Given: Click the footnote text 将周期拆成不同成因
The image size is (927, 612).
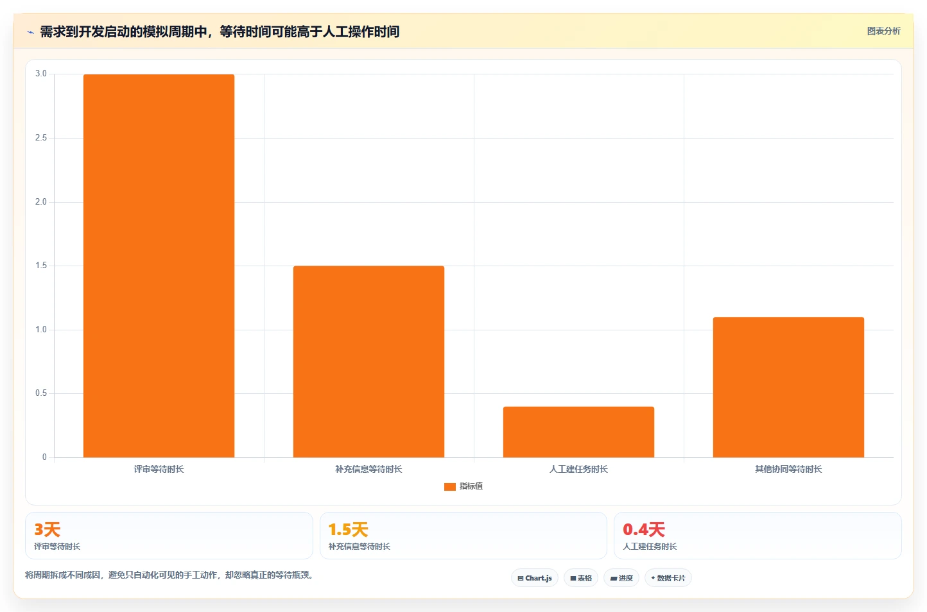Looking at the screenshot, I should [x=169, y=575].
